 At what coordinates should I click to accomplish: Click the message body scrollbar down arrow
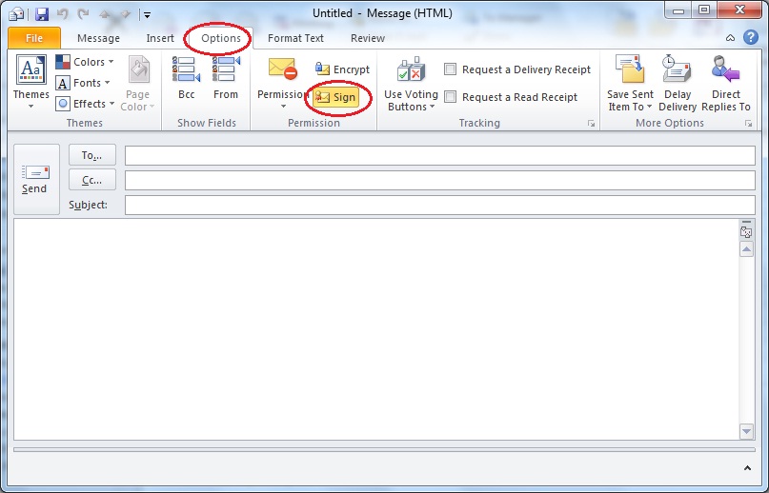[x=746, y=431]
